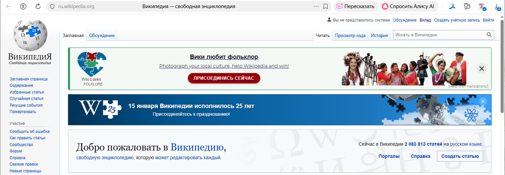Click the свободную энциклопедию link
Screen dimensions: 505x175
pos(105,158)
